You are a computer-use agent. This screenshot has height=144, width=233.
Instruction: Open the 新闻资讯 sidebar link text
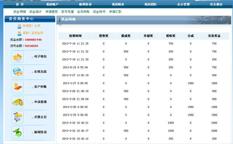tap(40, 132)
